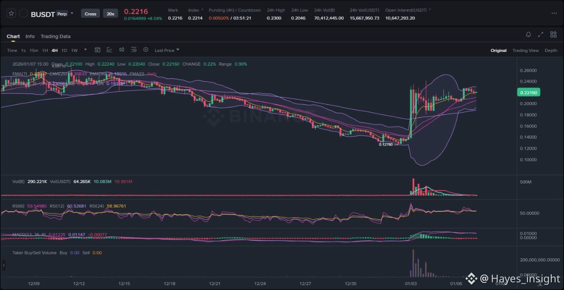
Task: Select the 4H interval
Action: [x=55, y=50]
